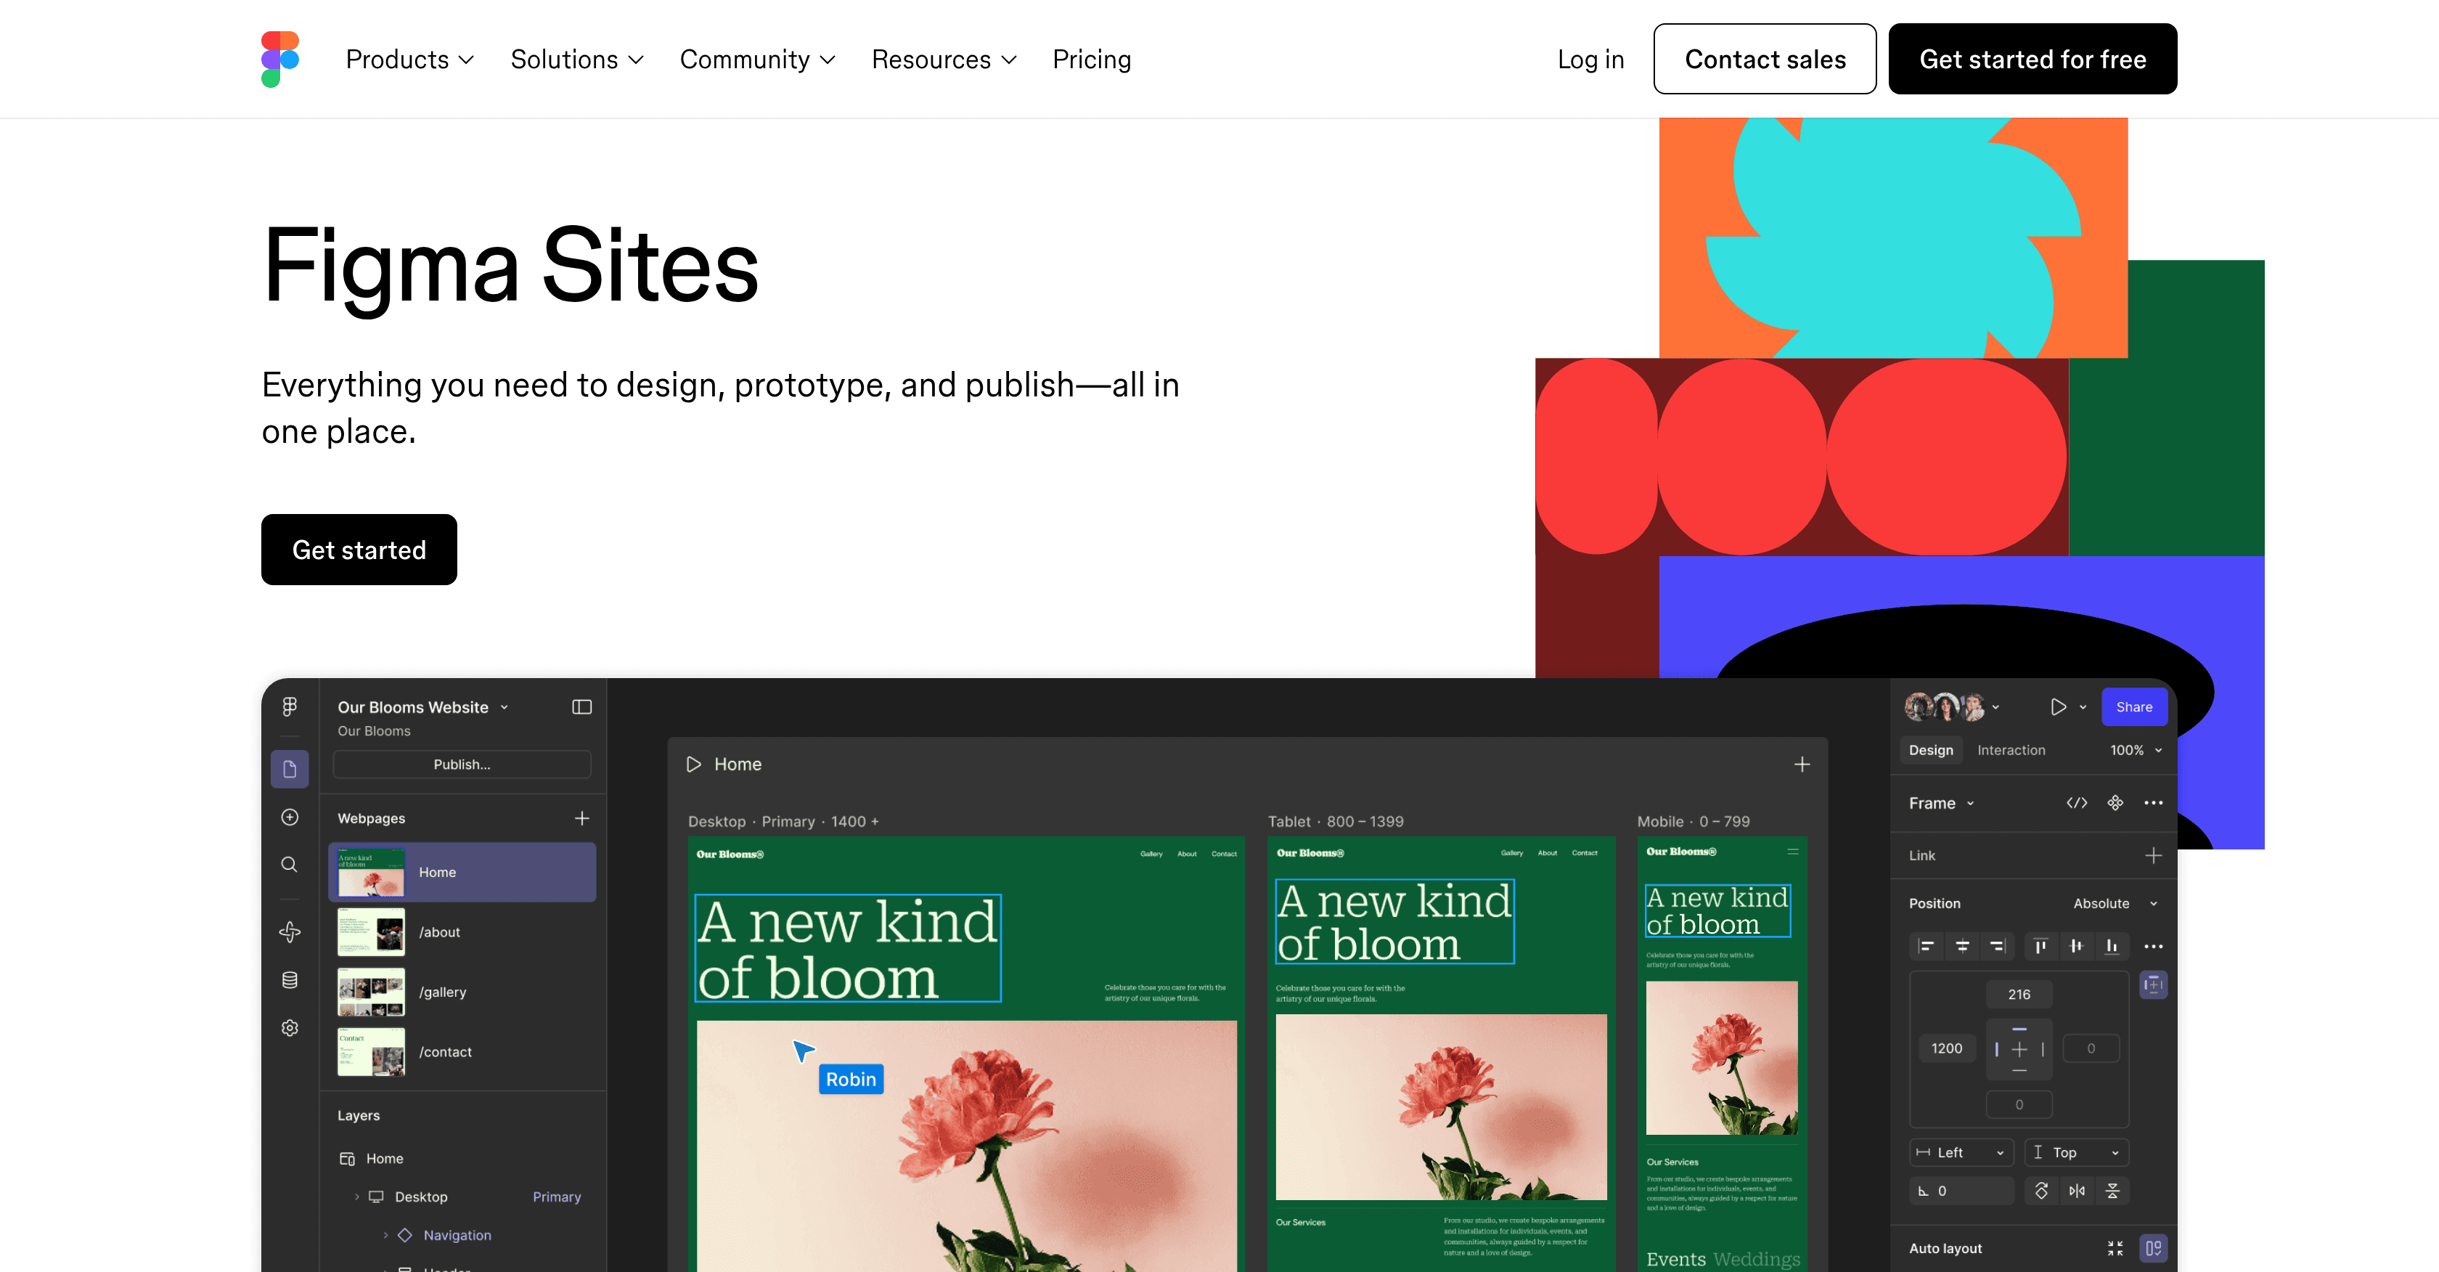Click the CMS database icon in sidebar
This screenshot has width=2439, height=1272.
coord(290,979)
